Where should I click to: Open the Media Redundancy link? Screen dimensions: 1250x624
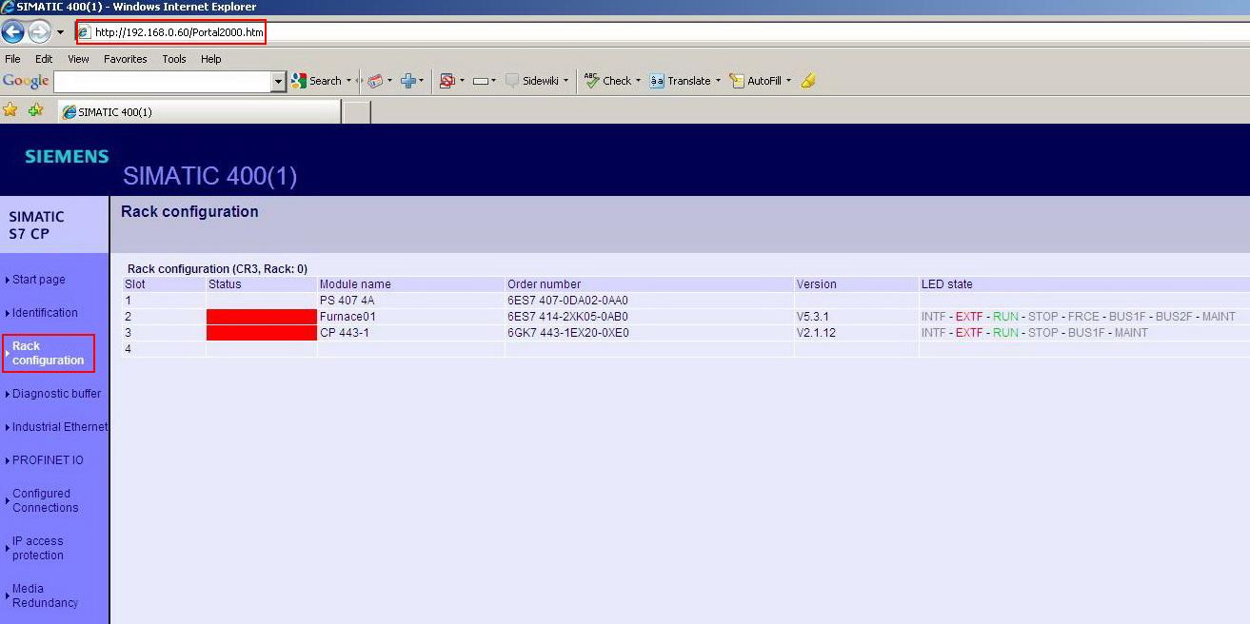coord(45,595)
